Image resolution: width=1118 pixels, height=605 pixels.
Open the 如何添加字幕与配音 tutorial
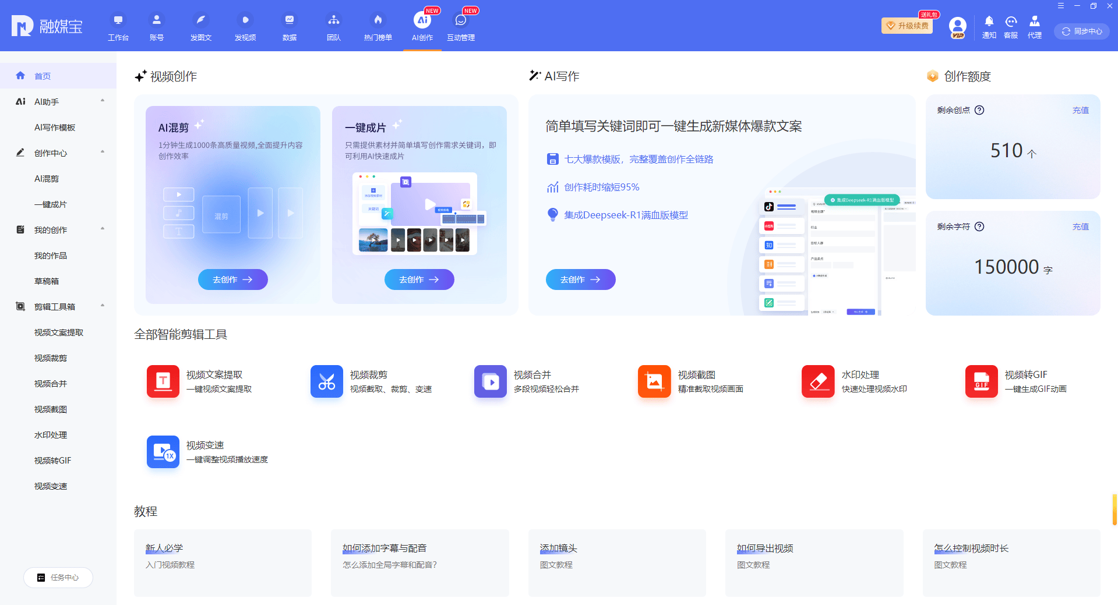click(420, 562)
